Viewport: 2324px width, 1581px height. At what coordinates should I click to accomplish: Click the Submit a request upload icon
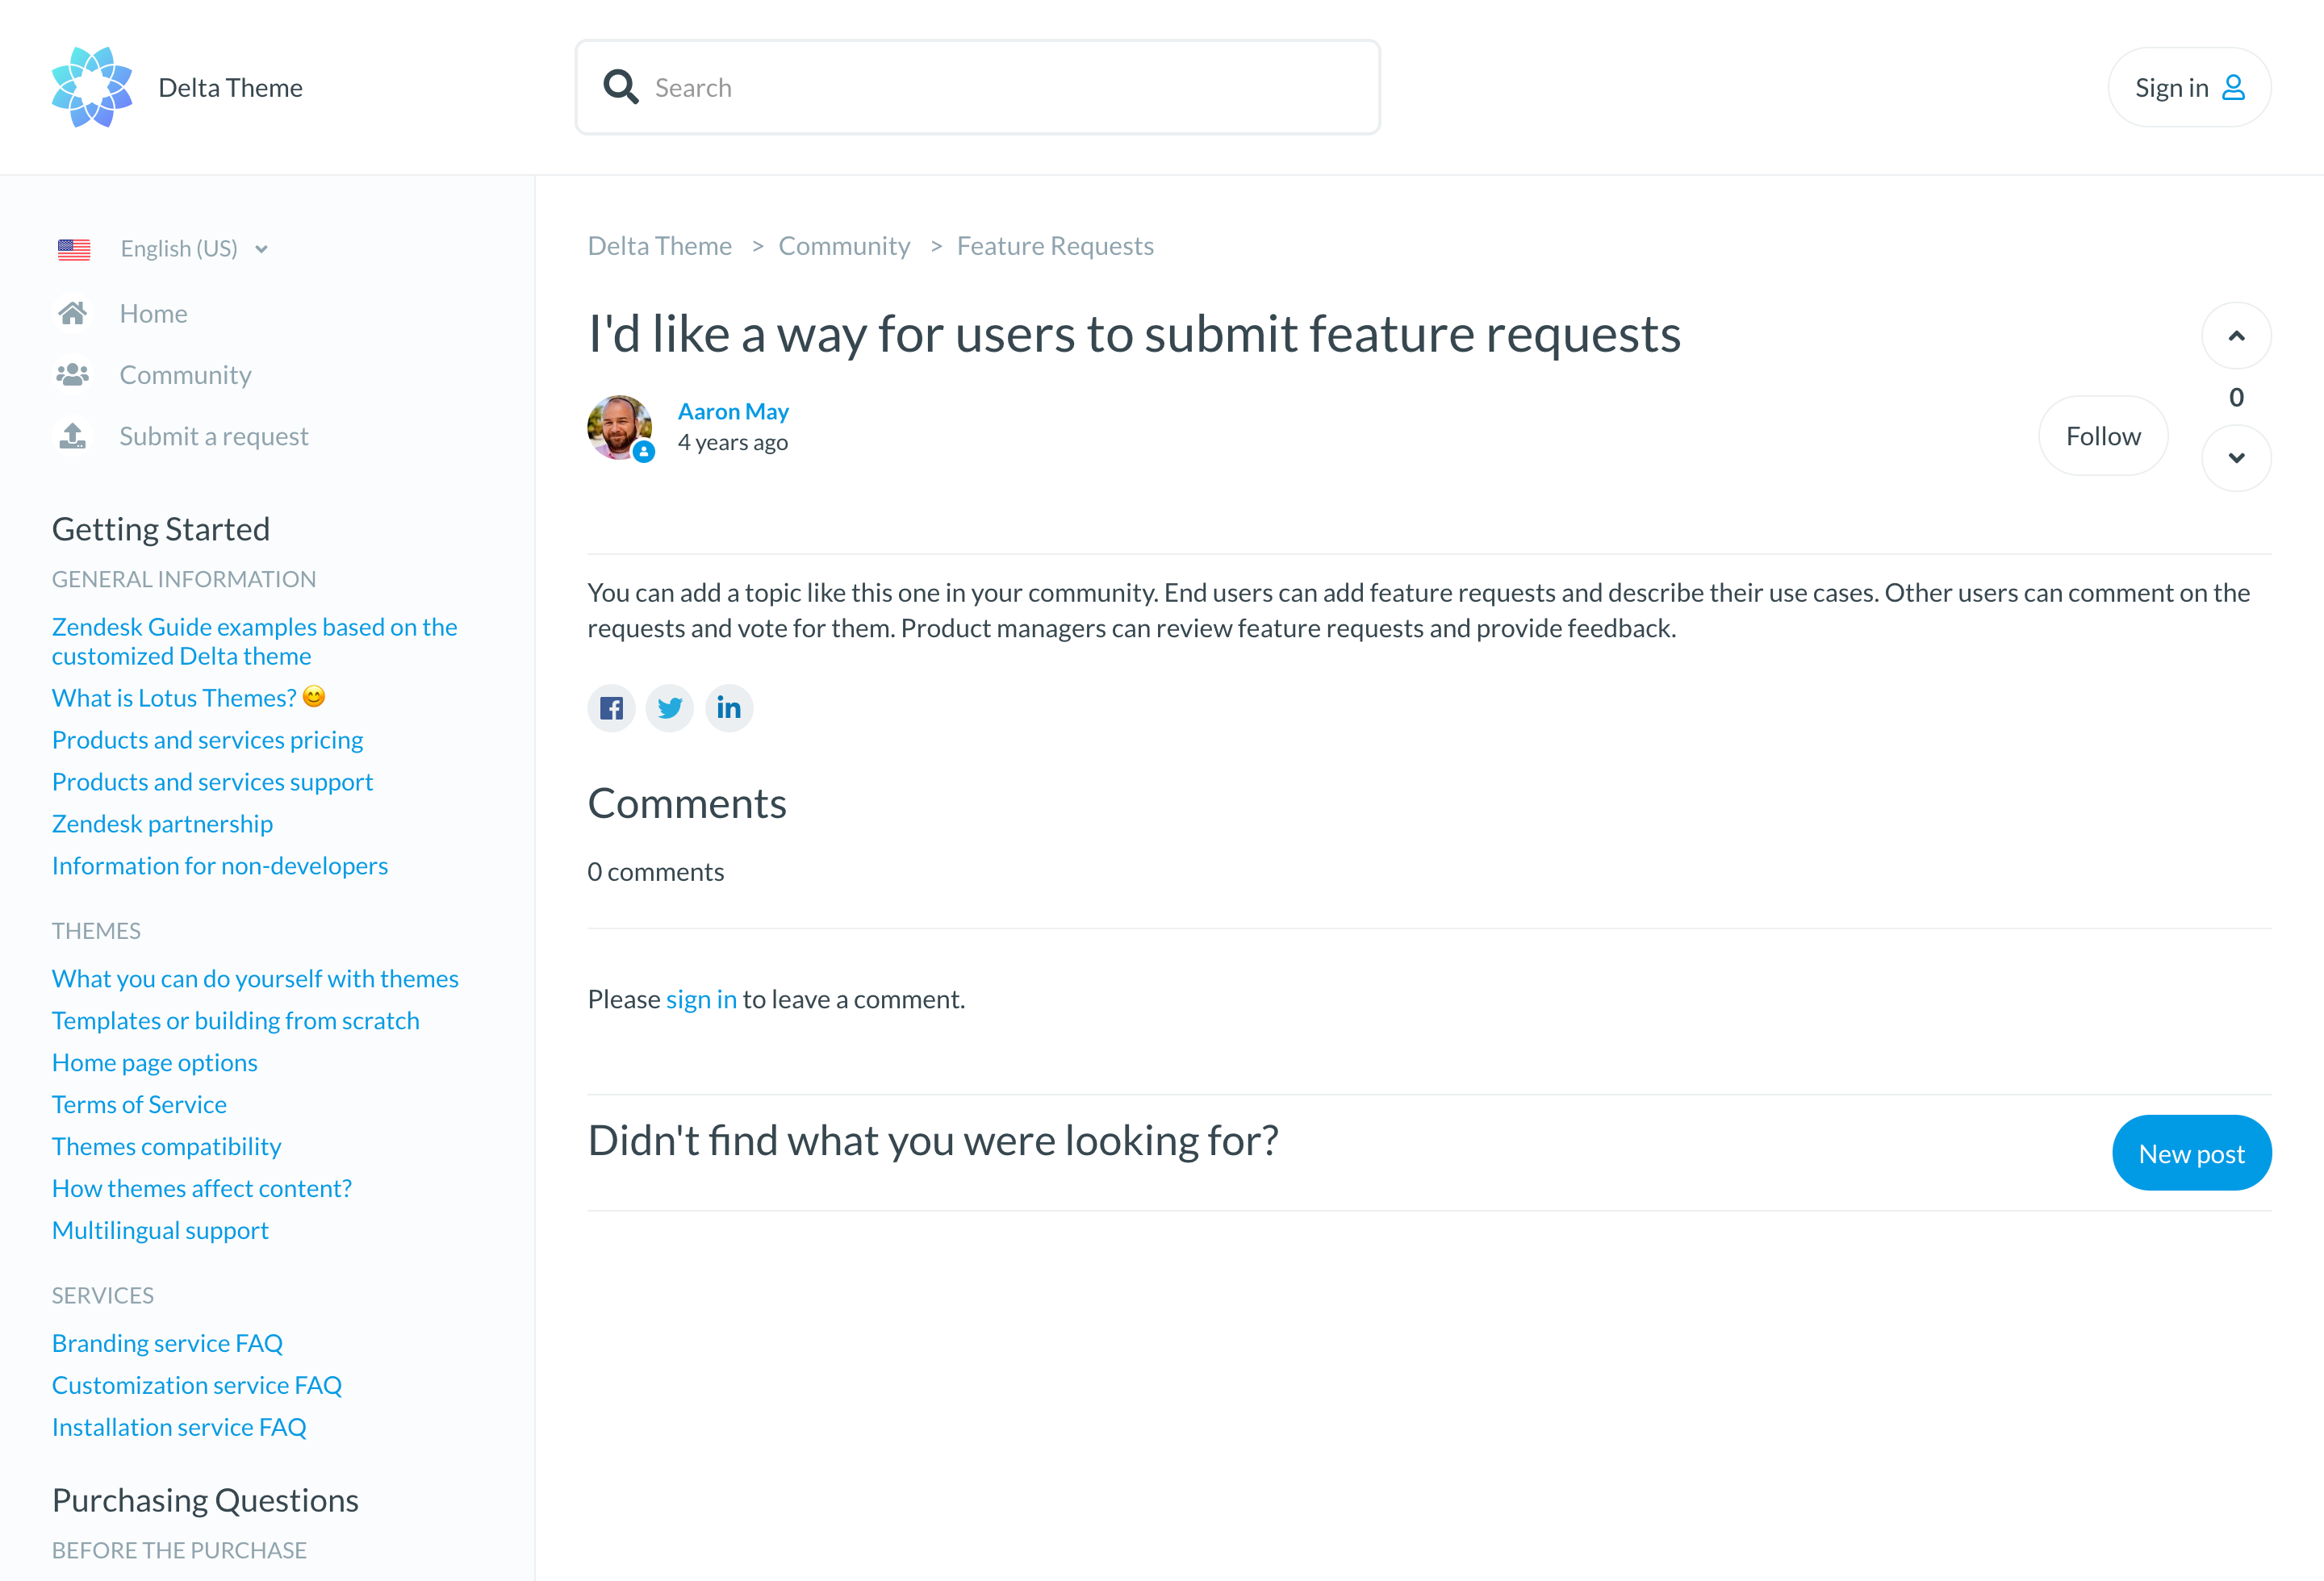[x=72, y=436]
